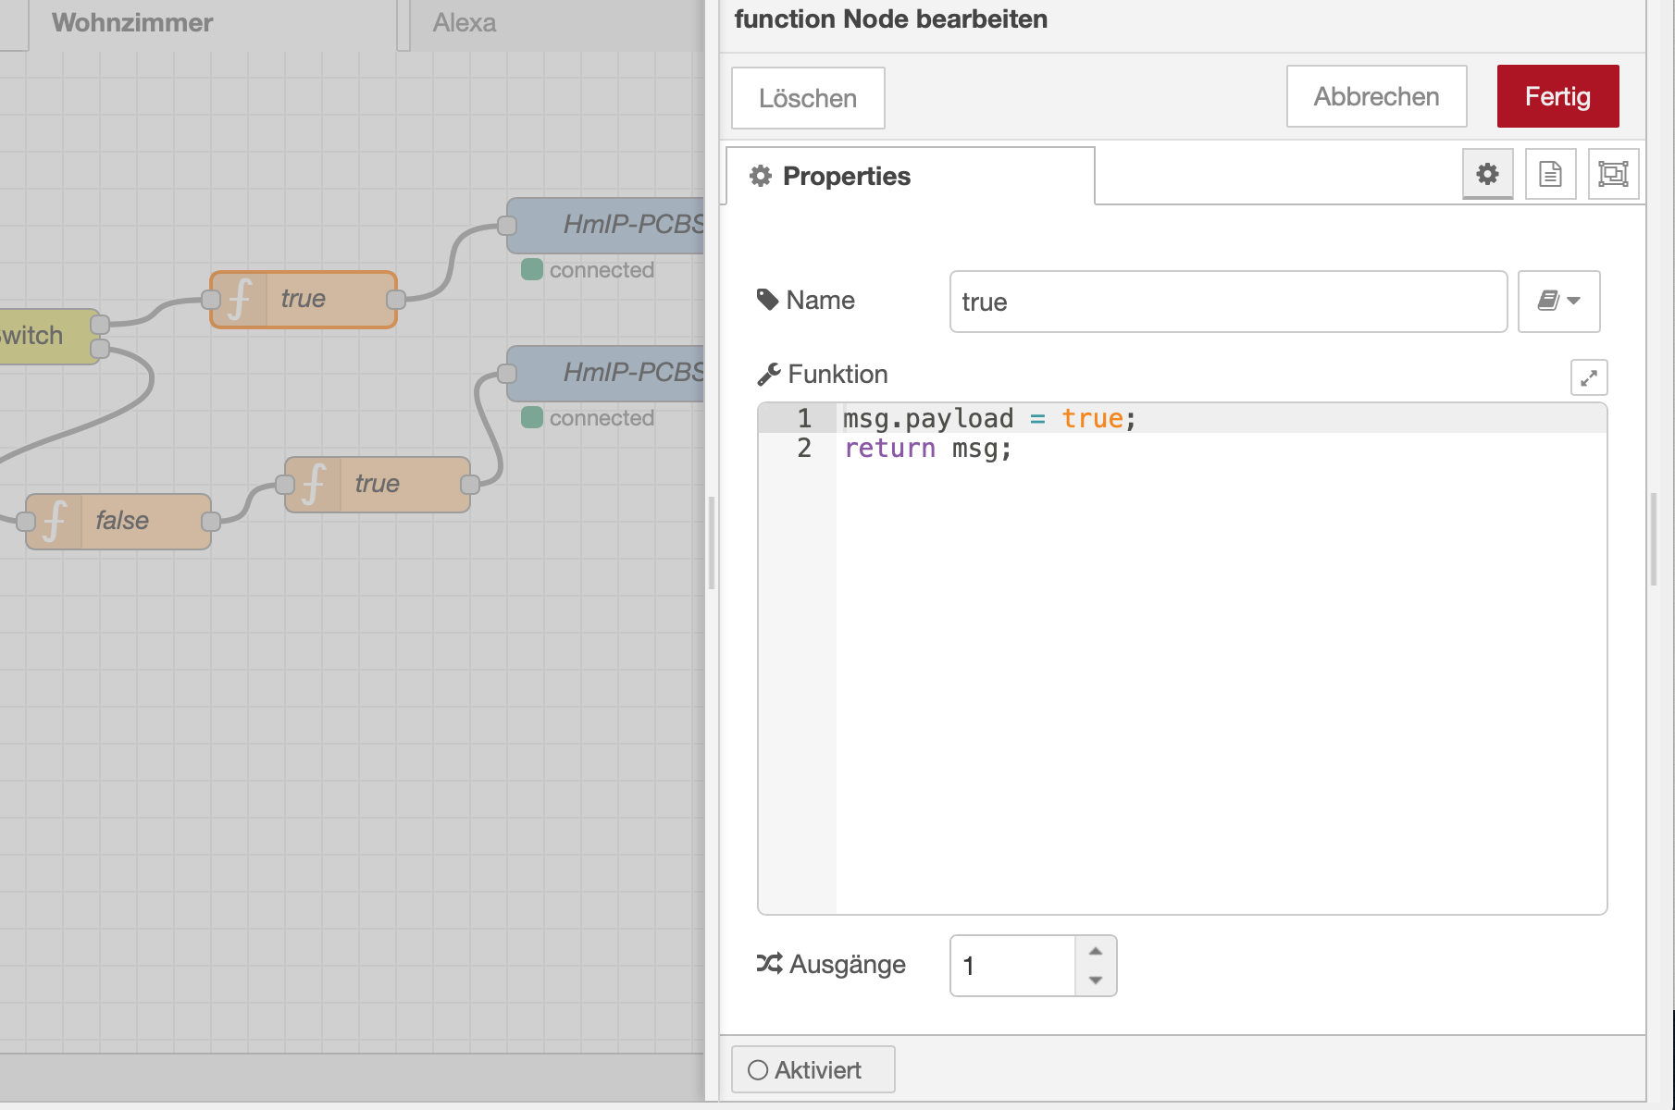
Task: Open the library dropdown next to Name
Action: (x=1558, y=302)
